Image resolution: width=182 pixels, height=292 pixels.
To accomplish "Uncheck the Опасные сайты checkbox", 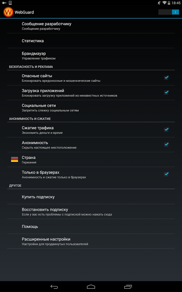I will pyautogui.click(x=166, y=78).
